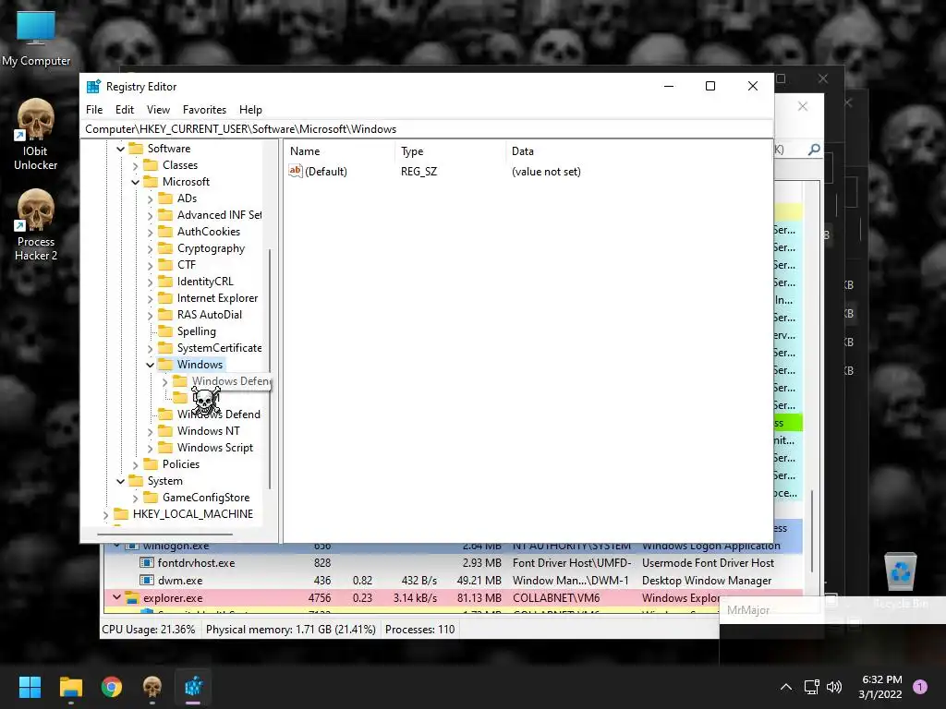This screenshot has width=946, height=709.
Task: Click the tree pane vertical scrollbar
Action: (x=270, y=369)
